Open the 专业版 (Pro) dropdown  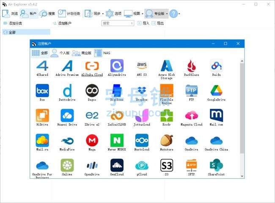(x=167, y=14)
